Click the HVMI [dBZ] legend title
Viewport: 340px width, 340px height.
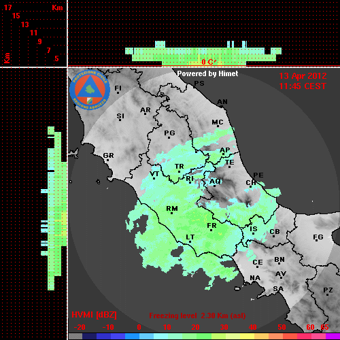pyautogui.click(x=94, y=315)
